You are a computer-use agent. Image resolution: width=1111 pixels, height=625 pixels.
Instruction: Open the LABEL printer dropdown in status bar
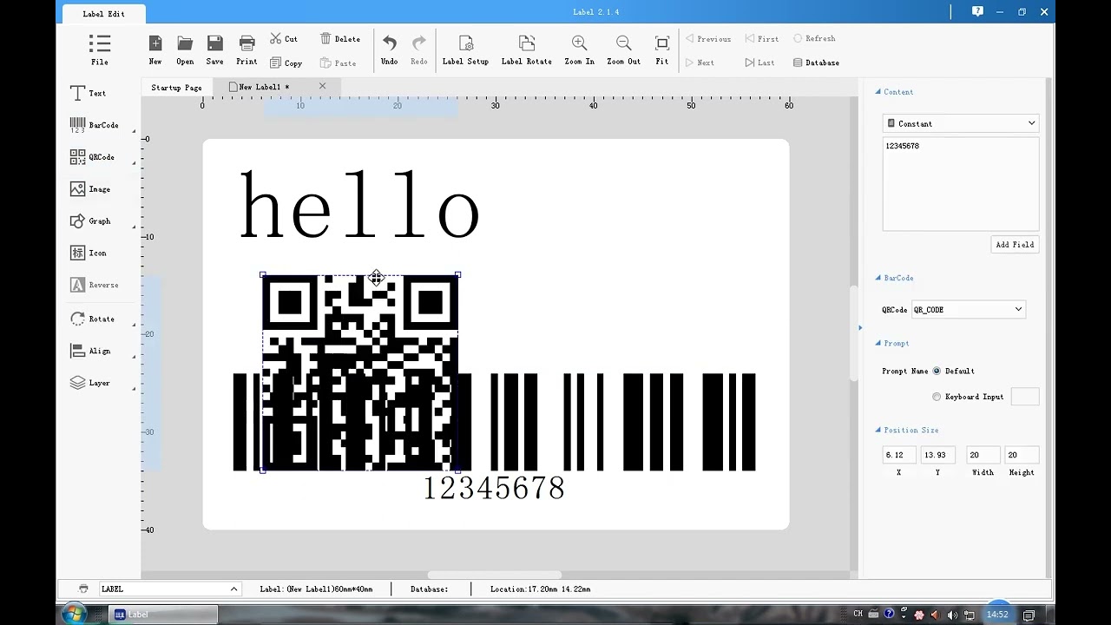point(168,589)
